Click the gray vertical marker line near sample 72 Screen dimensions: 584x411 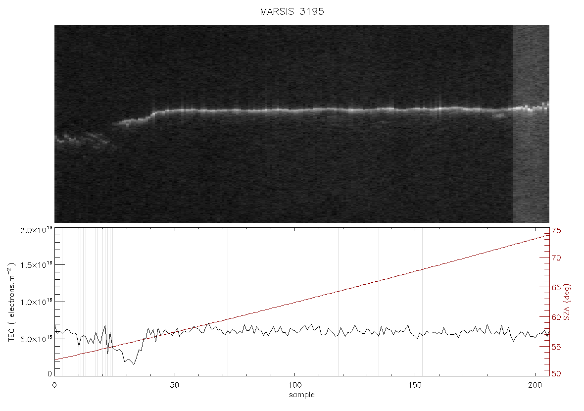(x=228, y=302)
